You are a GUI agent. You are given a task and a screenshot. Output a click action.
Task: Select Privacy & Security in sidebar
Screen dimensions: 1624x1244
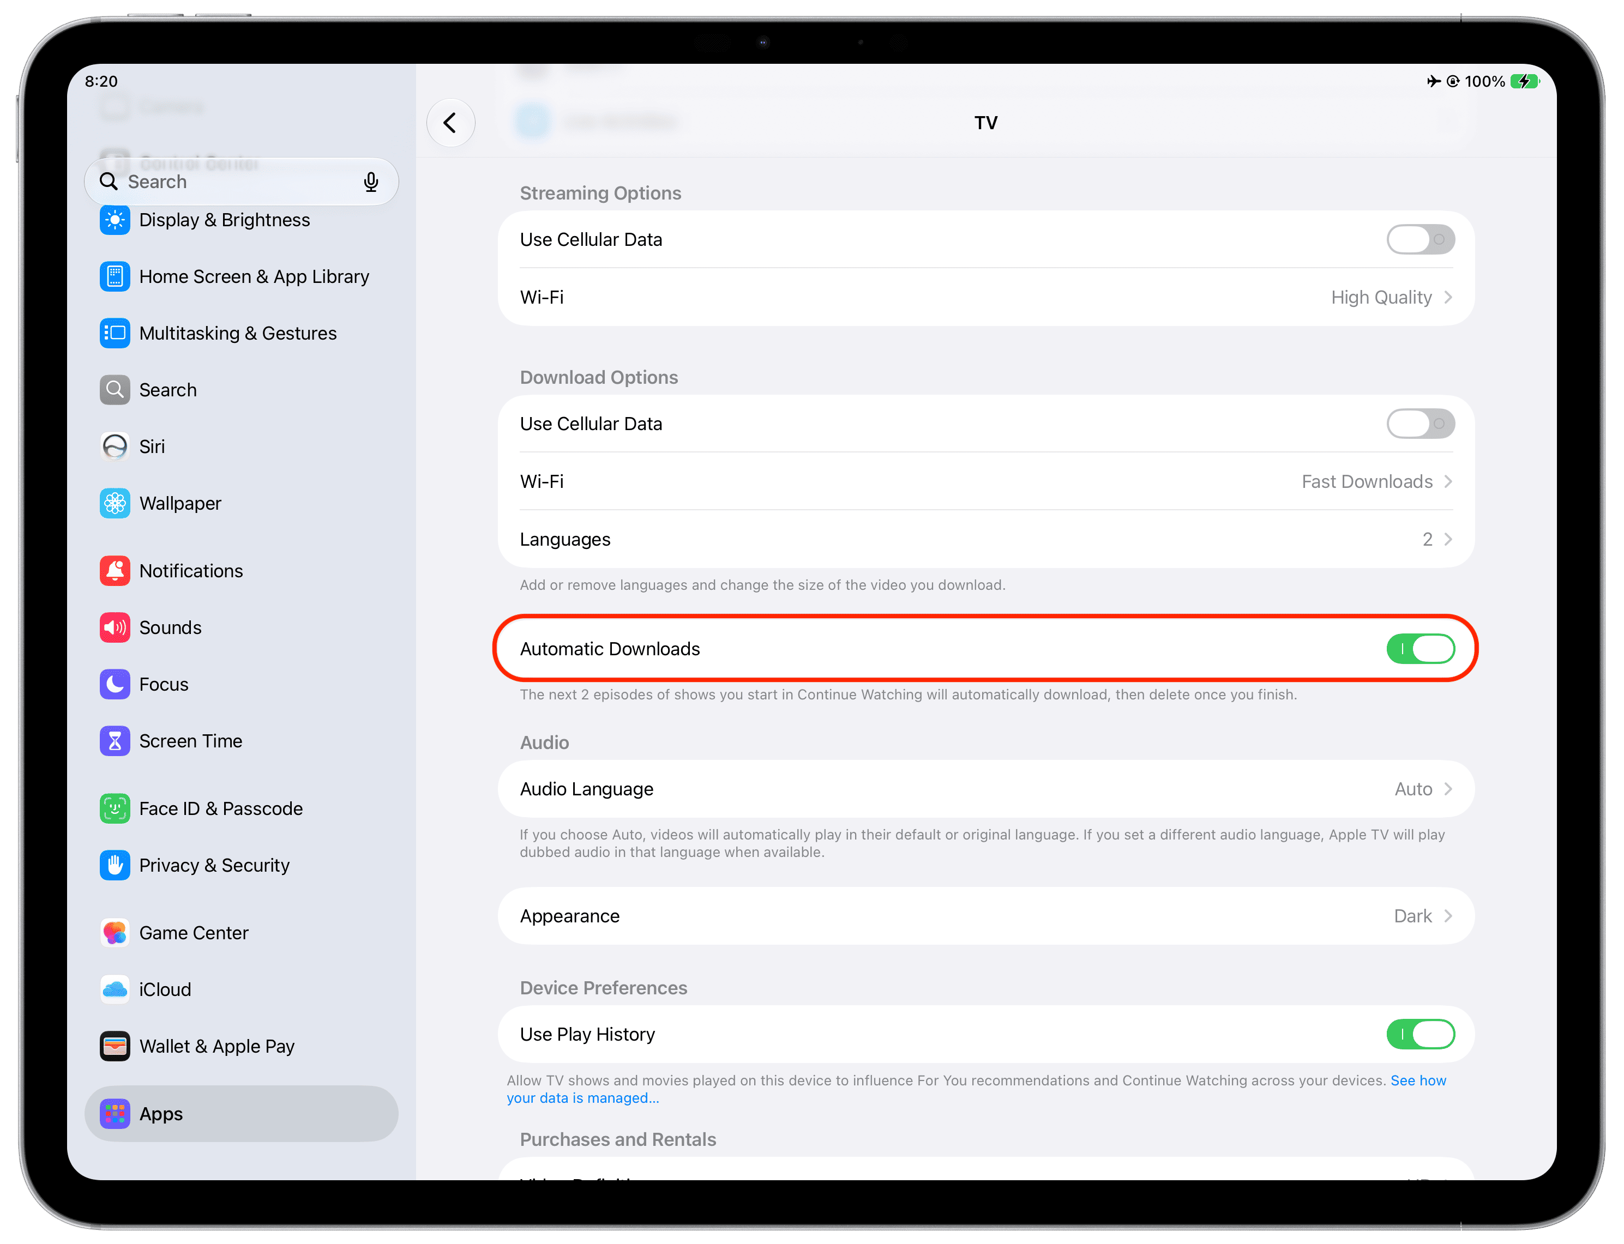(x=242, y=866)
